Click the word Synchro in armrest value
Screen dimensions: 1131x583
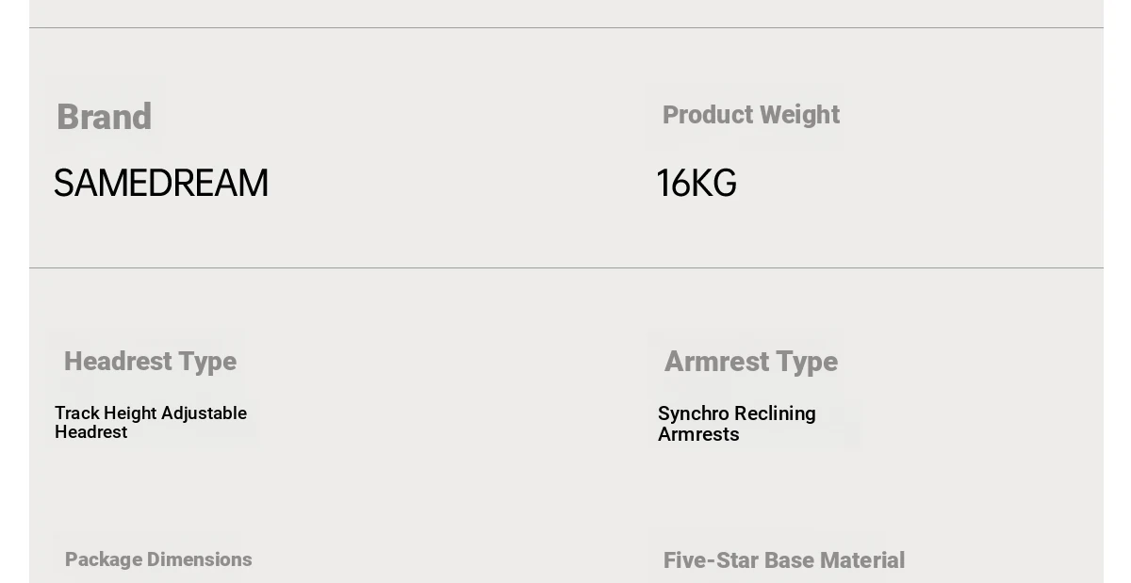pos(690,413)
